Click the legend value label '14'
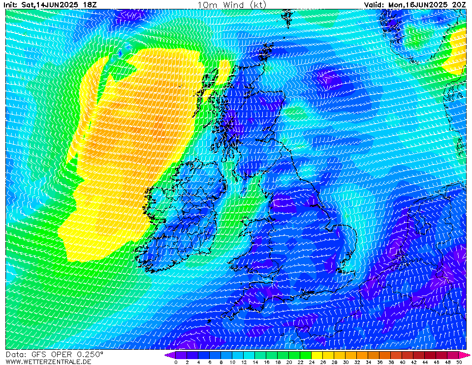This screenshot has height=365, width=472. 255,362
